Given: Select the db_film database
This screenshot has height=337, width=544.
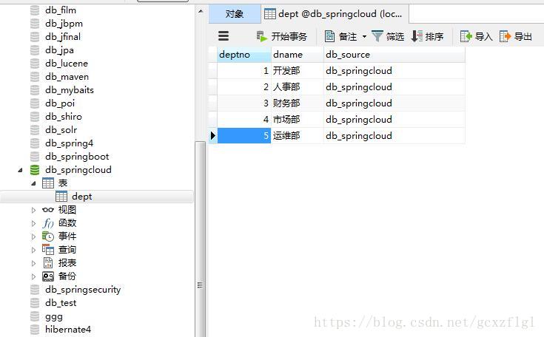Looking at the screenshot, I should (61, 10).
